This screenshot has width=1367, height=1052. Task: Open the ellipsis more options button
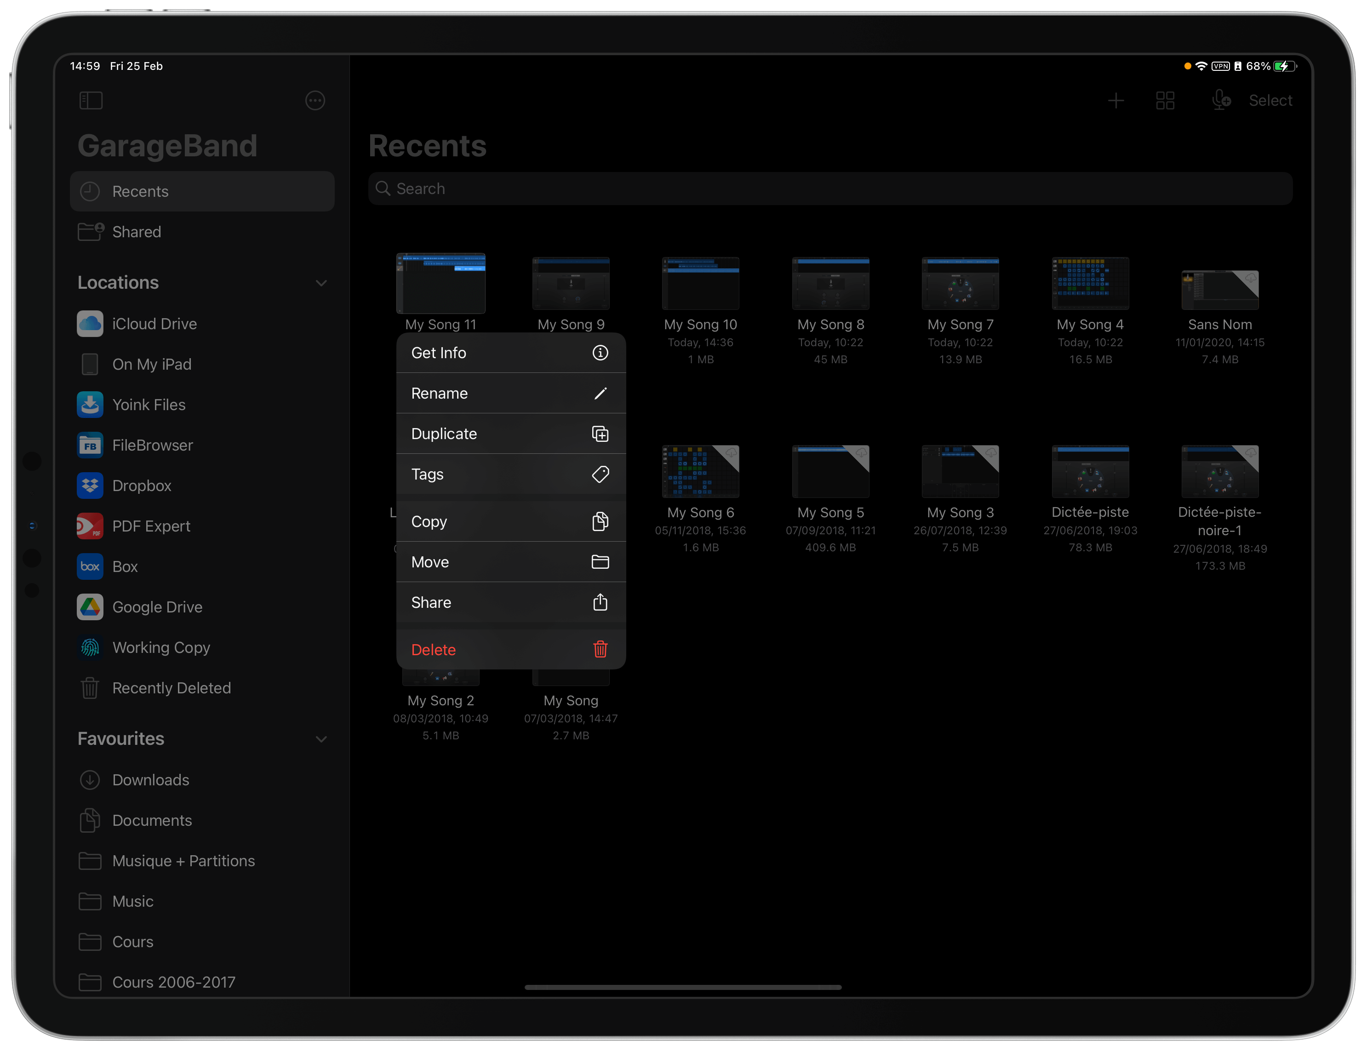tap(315, 100)
